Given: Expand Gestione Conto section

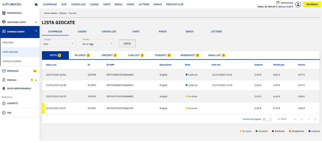Looking at the screenshot, I should (36, 22).
